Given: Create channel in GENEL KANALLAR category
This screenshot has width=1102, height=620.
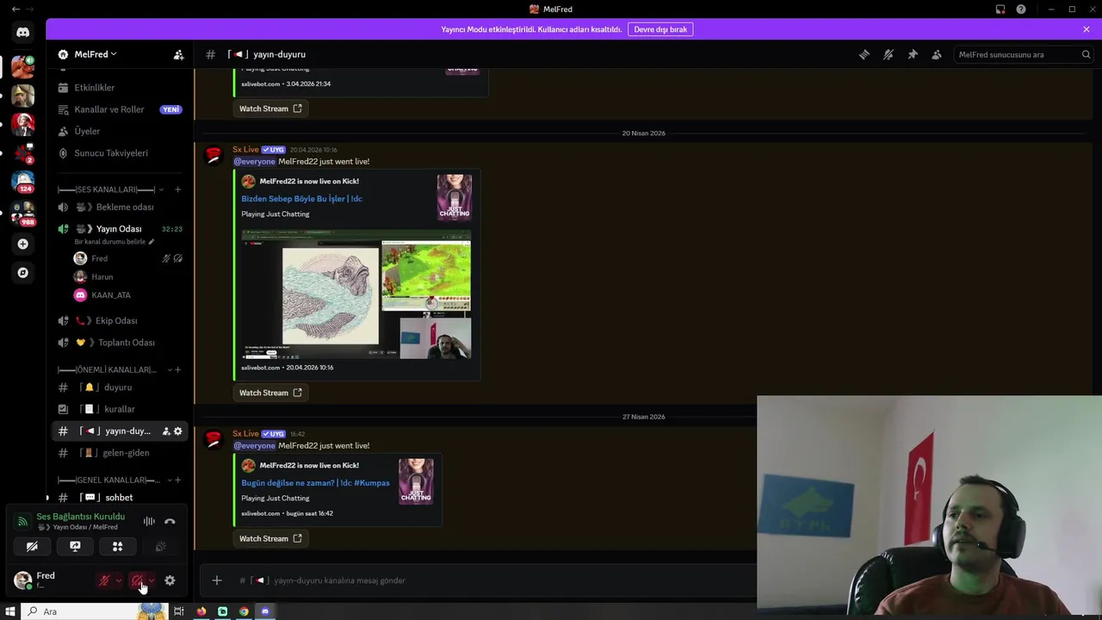Looking at the screenshot, I should coord(177,480).
